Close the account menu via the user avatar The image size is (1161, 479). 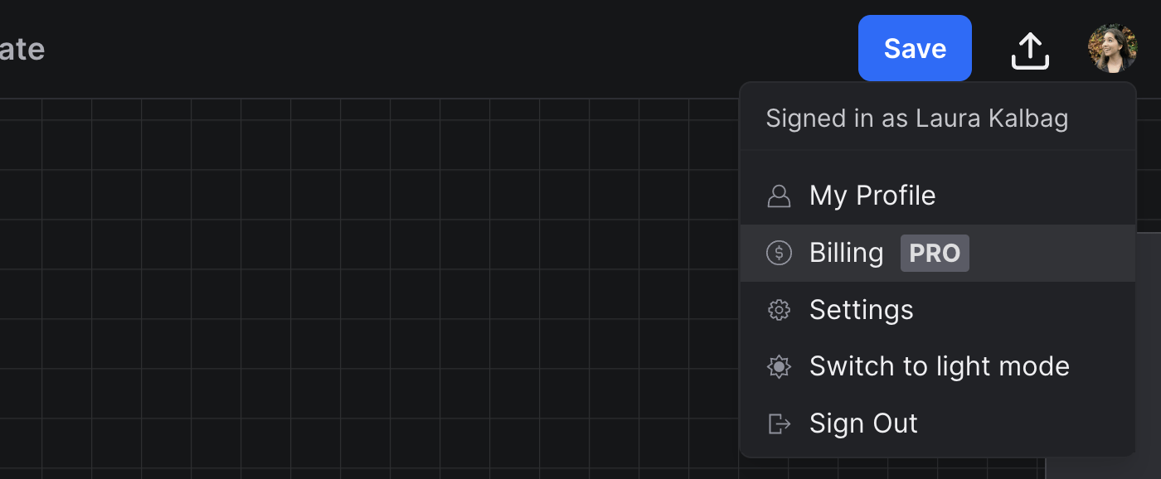pyautogui.click(x=1112, y=49)
